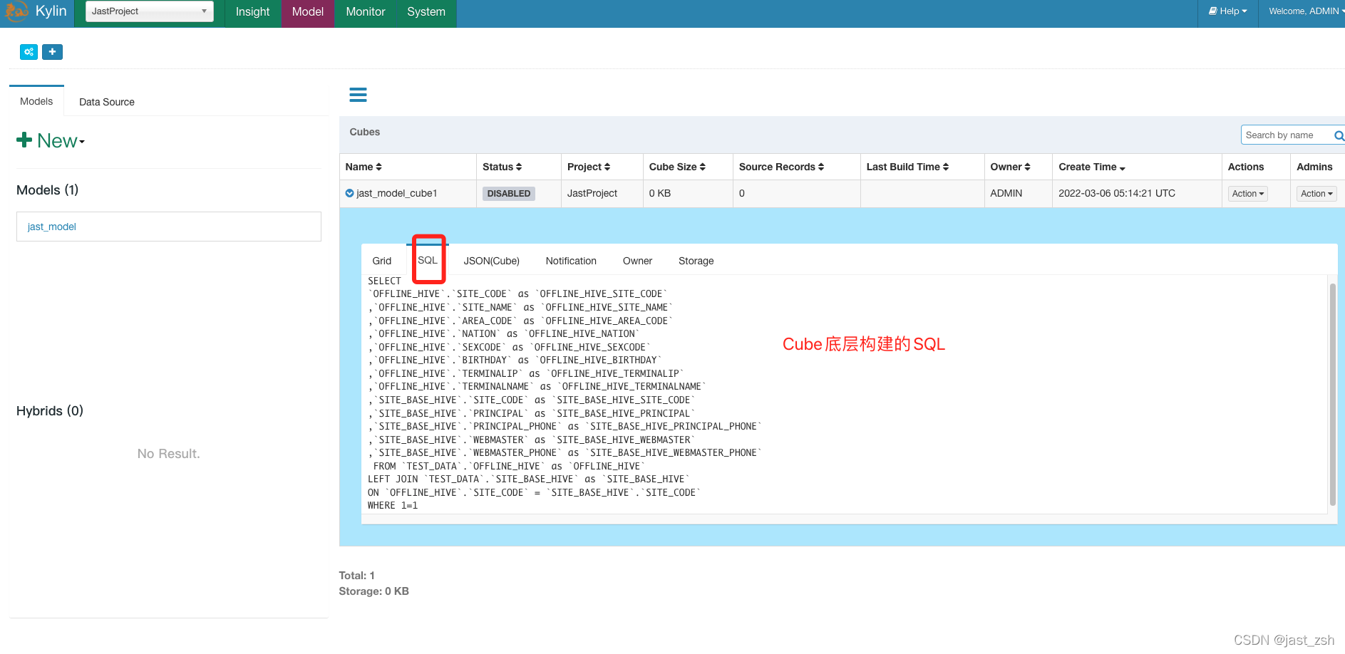The height and width of the screenshot is (654, 1345).
Task: Go to the Insight tab
Action: pyautogui.click(x=252, y=12)
